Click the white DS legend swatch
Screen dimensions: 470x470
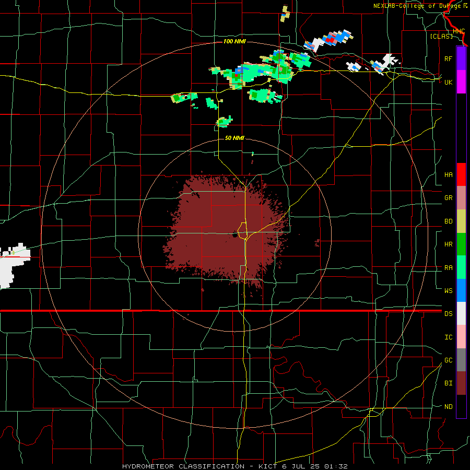(461, 313)
